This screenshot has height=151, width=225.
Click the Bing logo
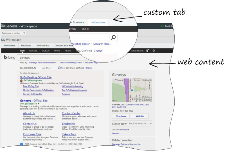point(9,57)
